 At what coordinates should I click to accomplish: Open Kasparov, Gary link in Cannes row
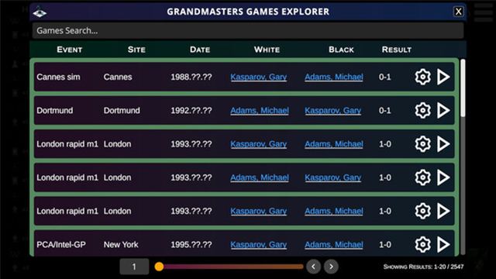point(258,77)
